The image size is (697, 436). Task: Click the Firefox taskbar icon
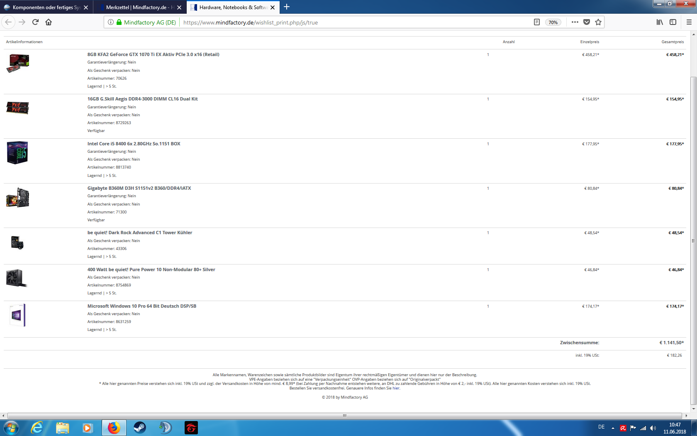[114, 428]
